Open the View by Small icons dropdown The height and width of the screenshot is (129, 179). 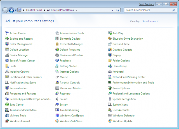coord(150,21)
